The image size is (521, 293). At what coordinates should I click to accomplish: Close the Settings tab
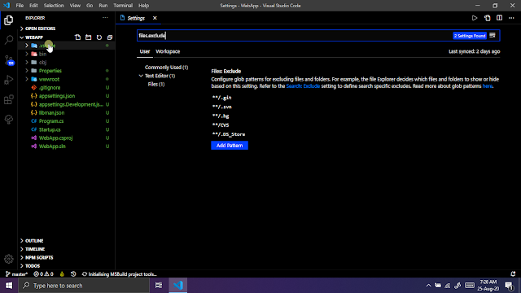(x=155, y=18)
